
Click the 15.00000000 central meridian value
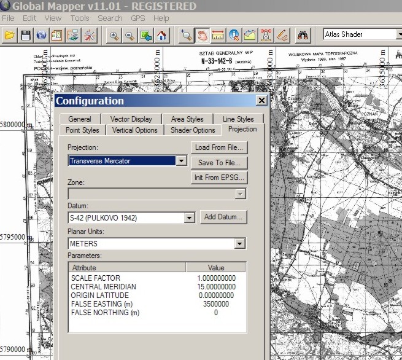point(217,287)
